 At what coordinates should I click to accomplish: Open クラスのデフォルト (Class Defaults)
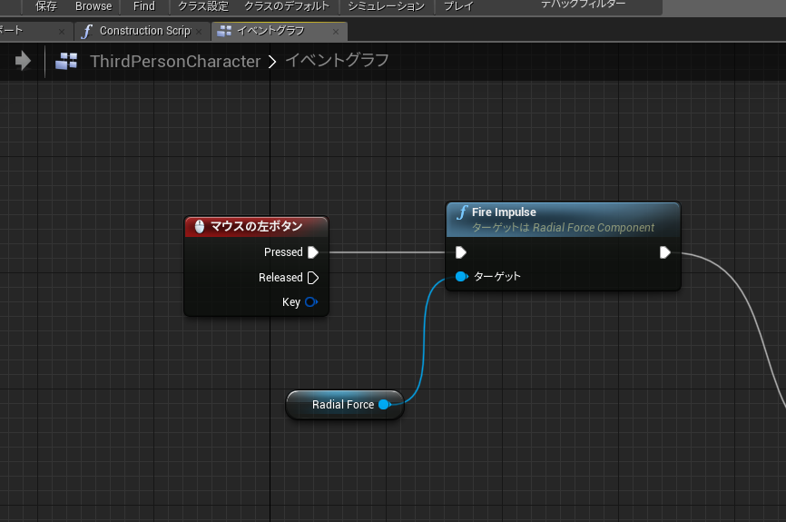click(x=287, y=6)
